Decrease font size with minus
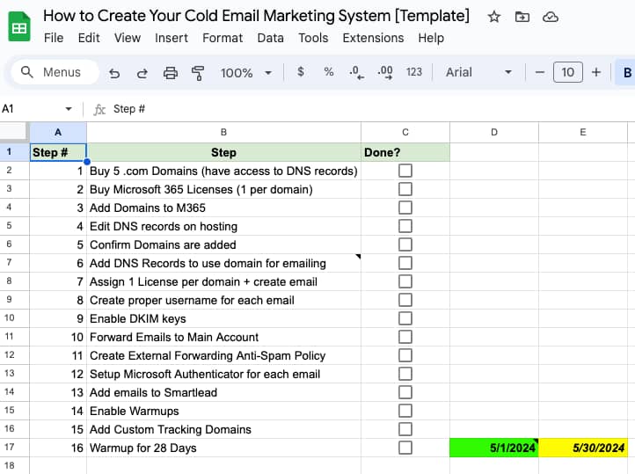The width and height of the screenshot is (635, 474). [x=539, y=72]
